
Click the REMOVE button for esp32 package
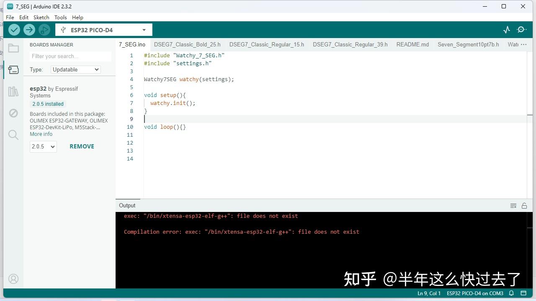[82, 146]
